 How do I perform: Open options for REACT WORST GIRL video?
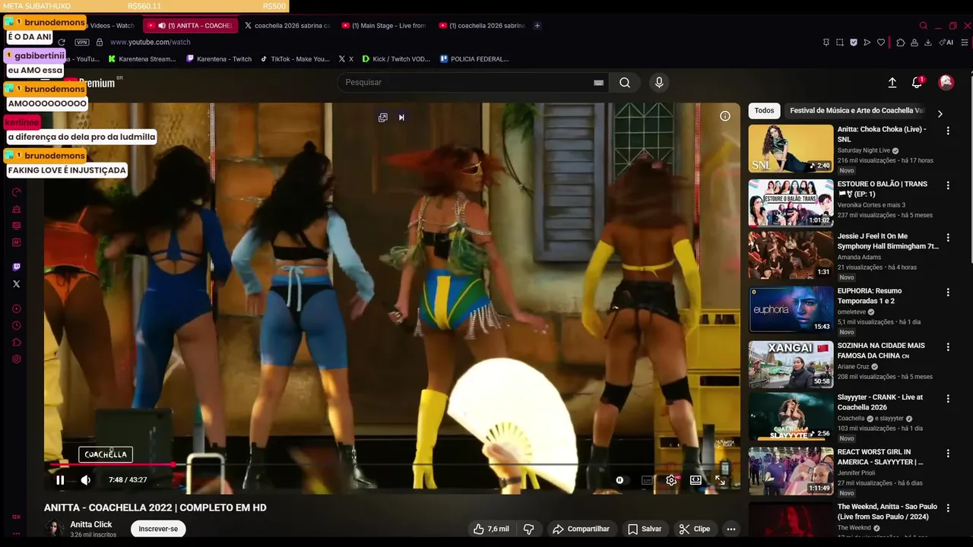point(948,454)
